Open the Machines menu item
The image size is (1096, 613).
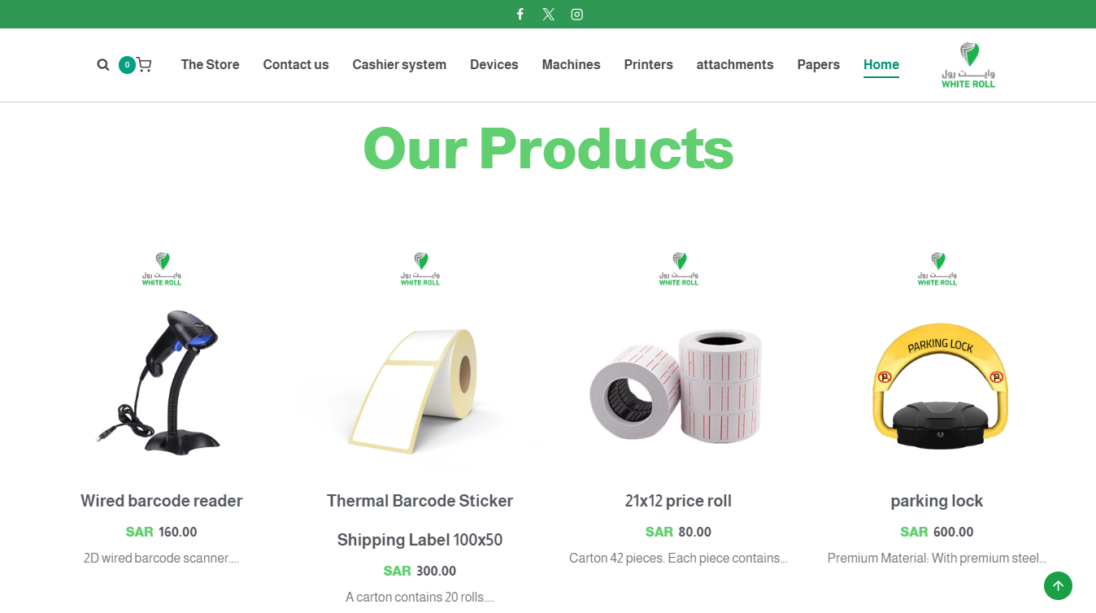572,64
